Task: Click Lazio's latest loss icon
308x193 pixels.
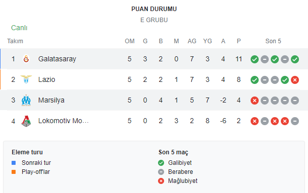Action: [295, 80]
